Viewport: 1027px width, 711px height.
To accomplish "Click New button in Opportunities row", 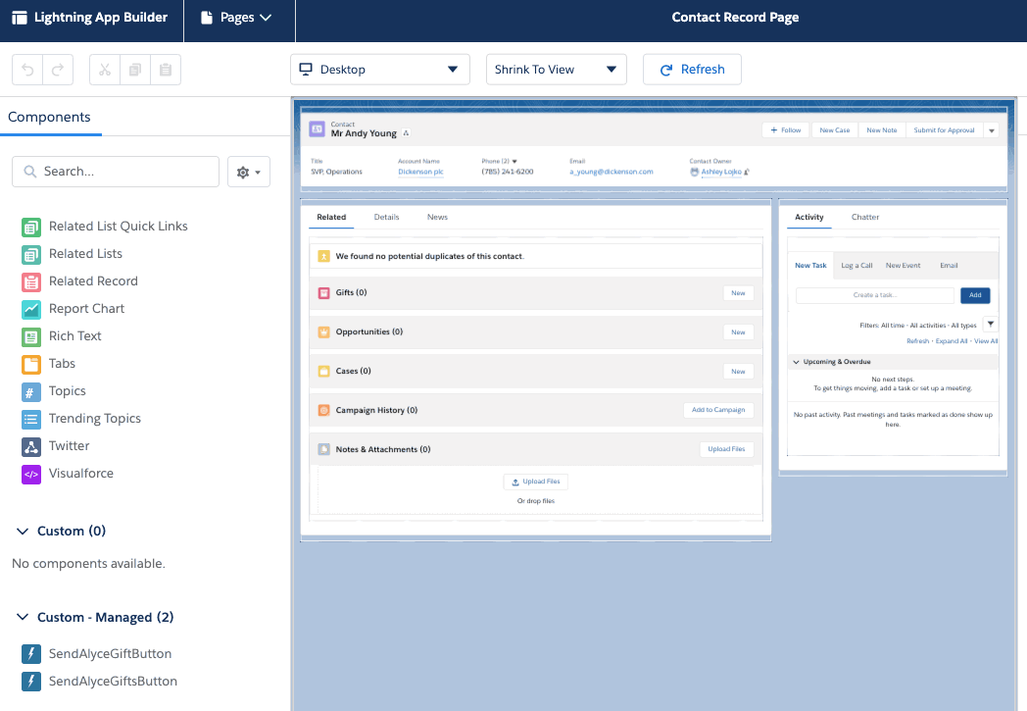I will point(738,332).
